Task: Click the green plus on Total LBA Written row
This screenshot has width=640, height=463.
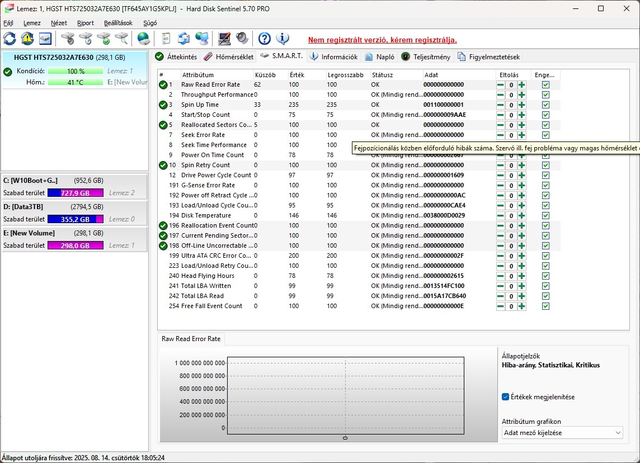Action: pos(521,286)
